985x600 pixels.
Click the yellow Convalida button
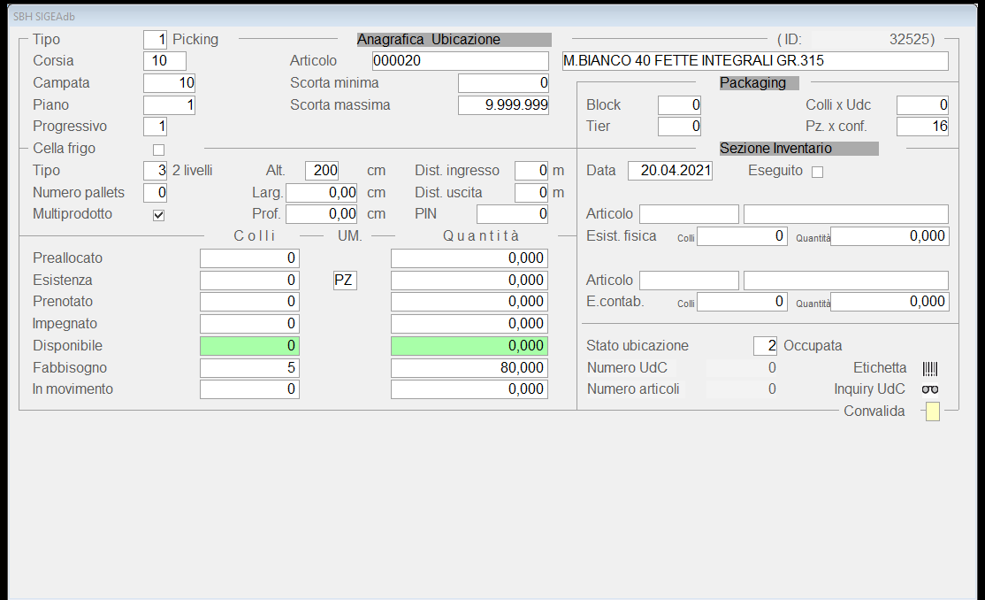[x=933, y=412]
